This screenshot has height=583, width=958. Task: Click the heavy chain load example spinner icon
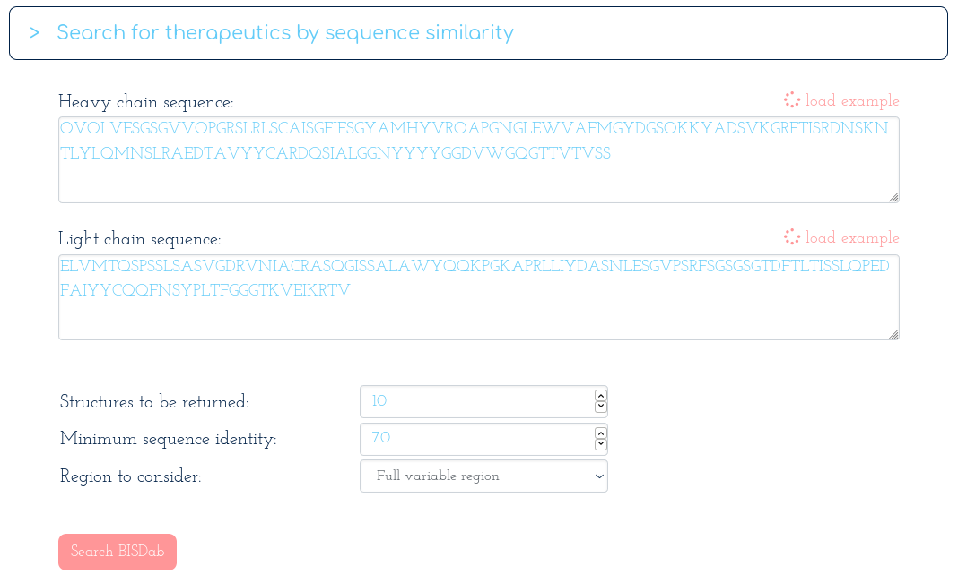[792, 100]
